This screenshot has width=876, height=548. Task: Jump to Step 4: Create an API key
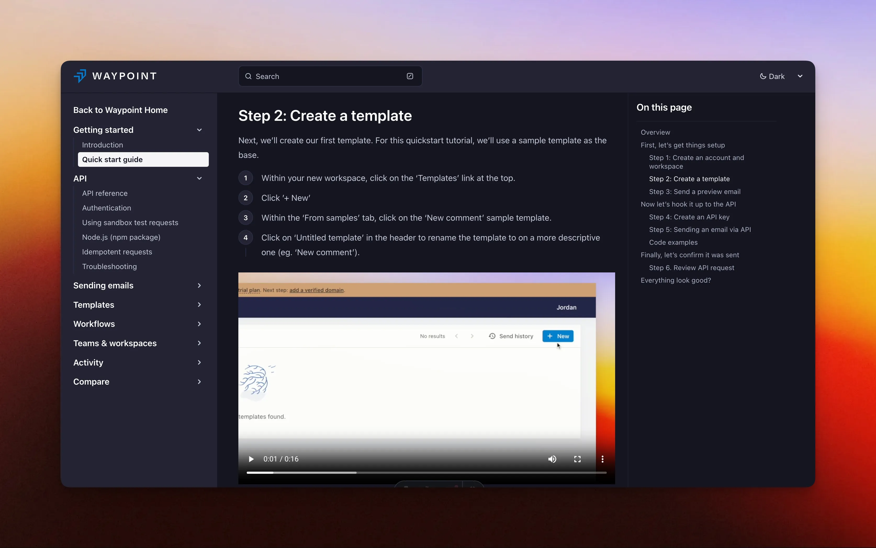pos(689,217)
